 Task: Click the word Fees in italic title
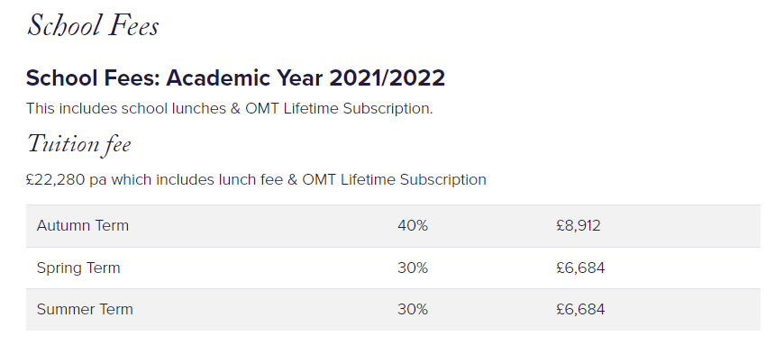click(133, 24)
